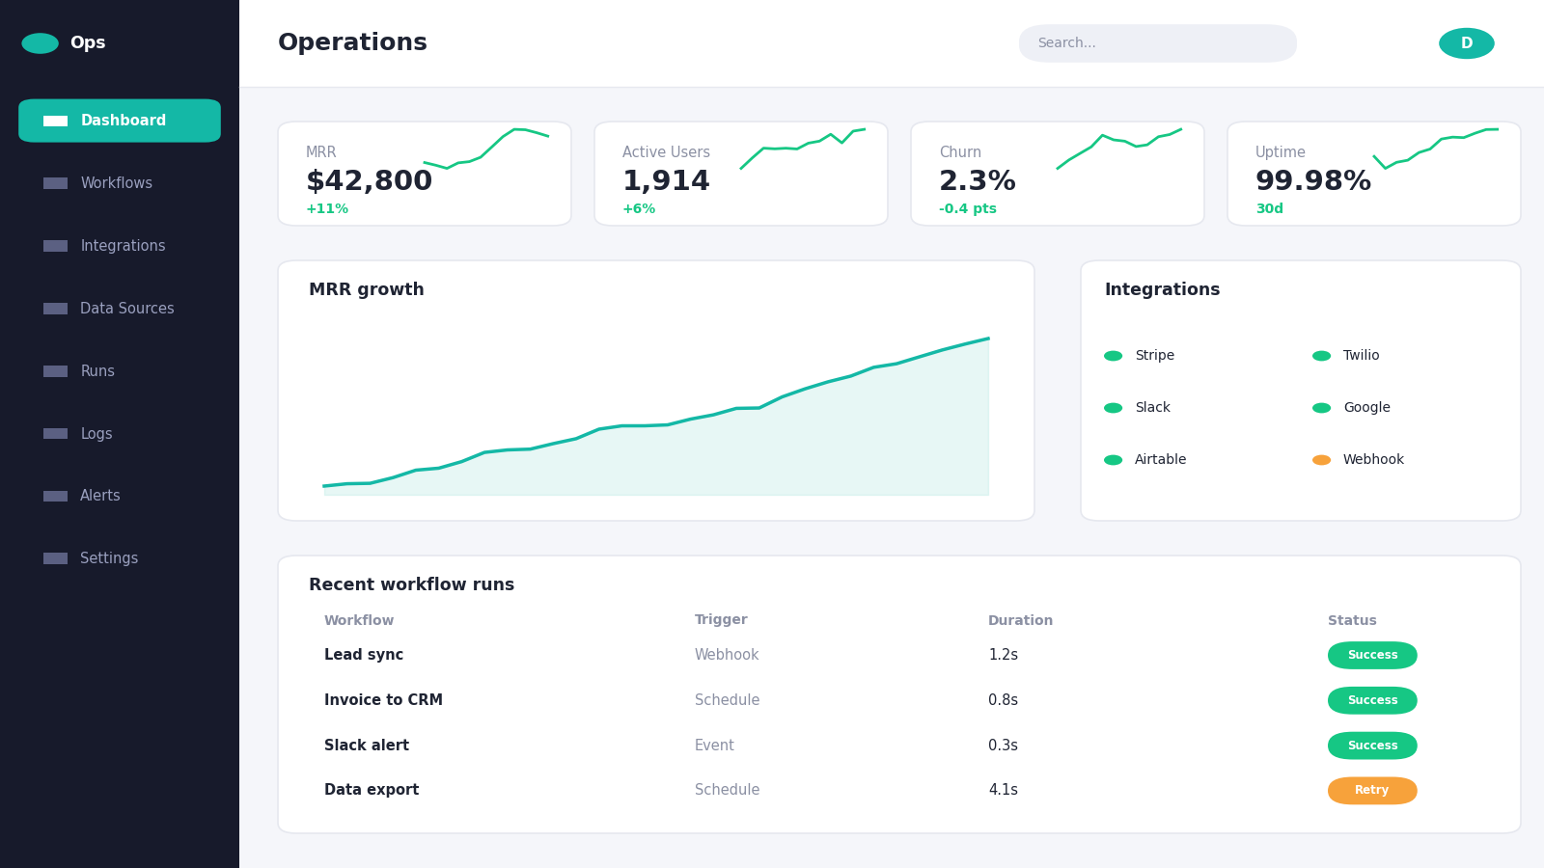This screenshot has width=1544, height=868.
Task: Go to the Integrations page label
Action: click(123, 246)
